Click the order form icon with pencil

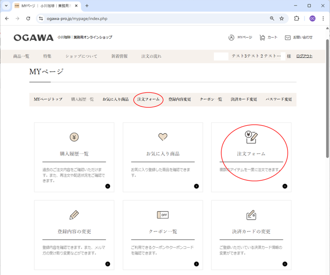251,137
